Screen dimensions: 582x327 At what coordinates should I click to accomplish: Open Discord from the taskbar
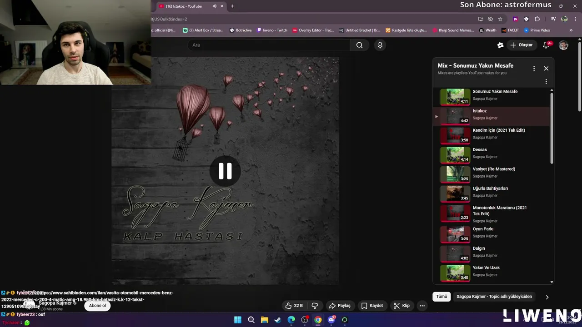331,320
